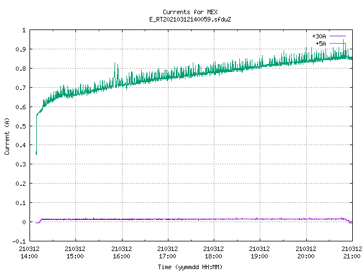This screenshot has height=272, width=363.
Task: Click the green +5A legend line sample
Action: [337, 43]
